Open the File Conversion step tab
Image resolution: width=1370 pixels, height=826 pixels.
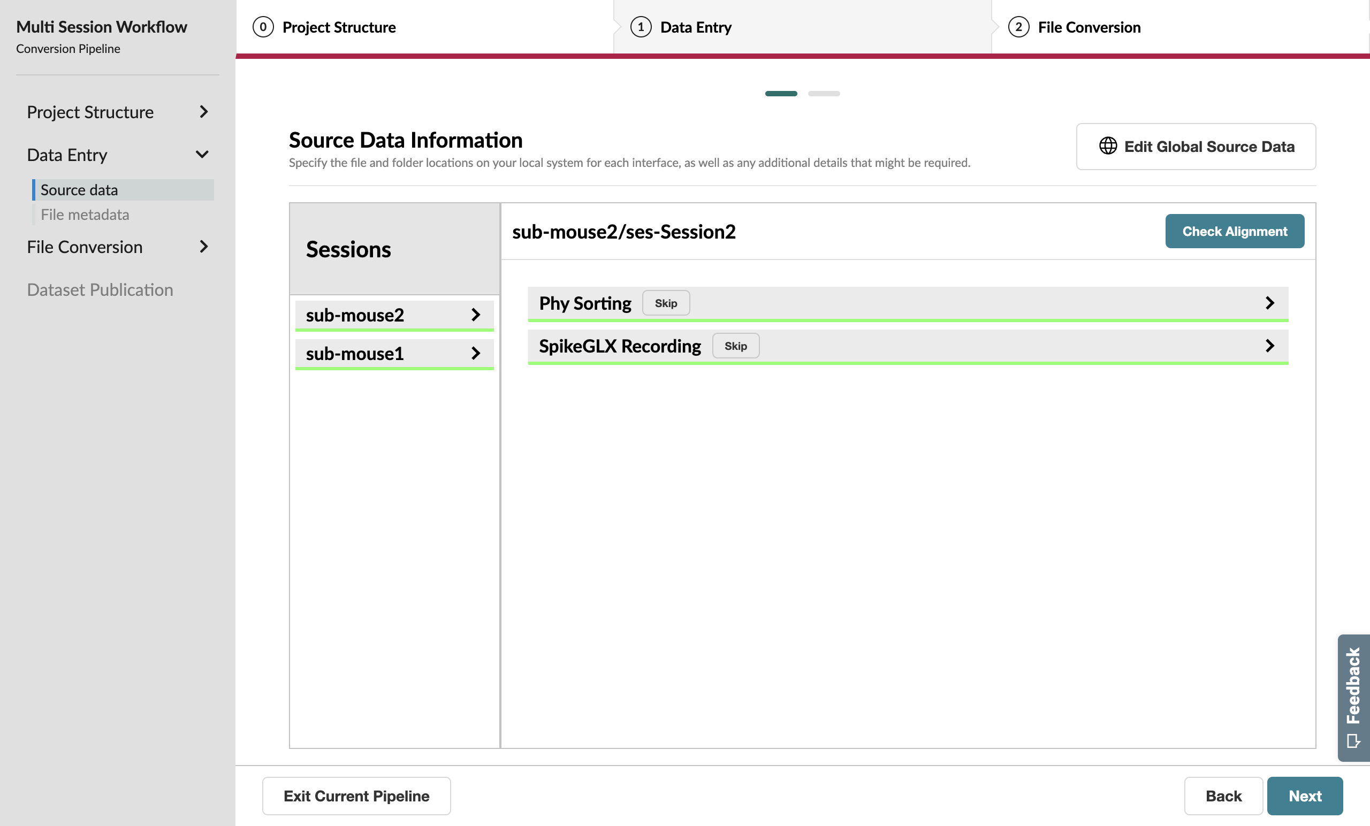click(x=1180, y=27)
